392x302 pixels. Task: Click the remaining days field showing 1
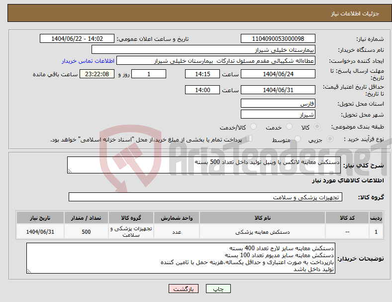[149, 74]
